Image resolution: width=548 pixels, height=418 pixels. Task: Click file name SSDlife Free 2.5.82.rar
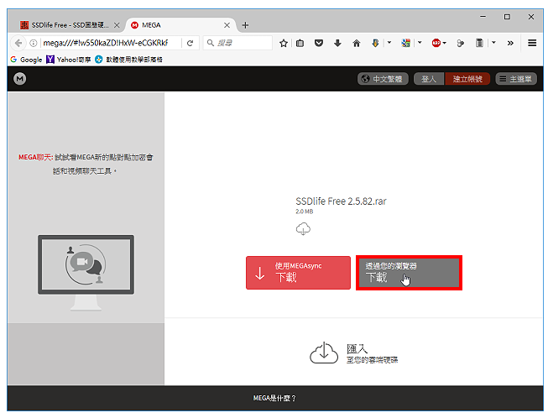point(341,201)
